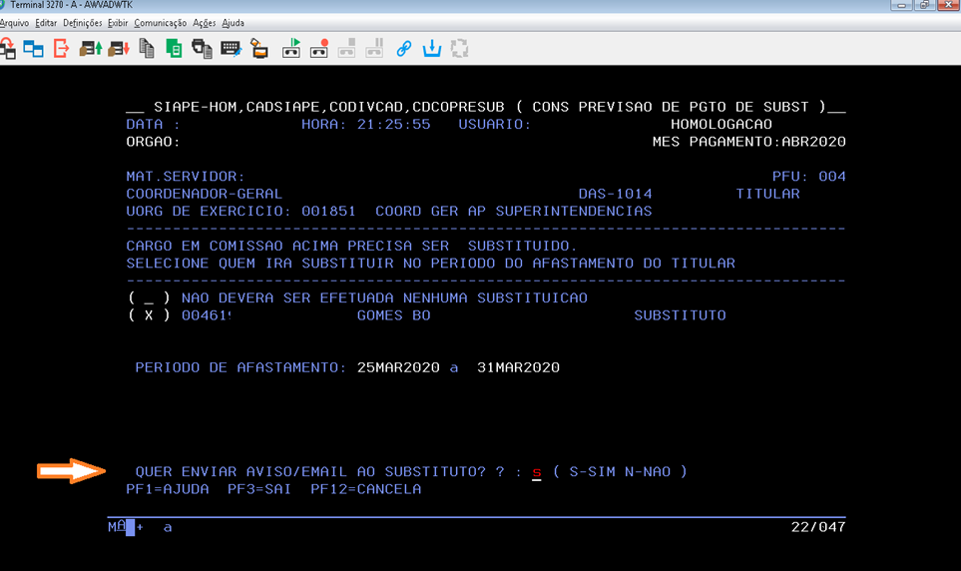The image size is (961, 571).
Task: Open the Editar menu
Action: (x=46, y=22)
